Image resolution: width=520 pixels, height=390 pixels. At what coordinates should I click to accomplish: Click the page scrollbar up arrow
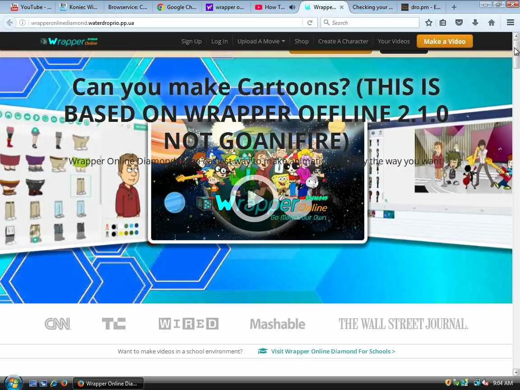515,36
